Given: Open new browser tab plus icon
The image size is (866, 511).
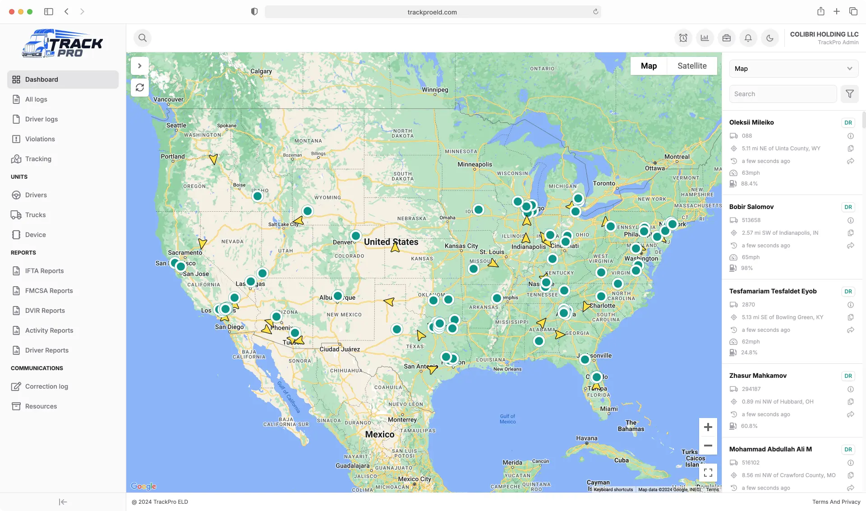Looking at the screenshot, I should coord(837,12).
